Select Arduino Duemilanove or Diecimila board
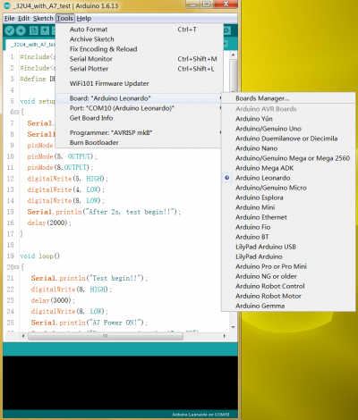 pos(288,139)
